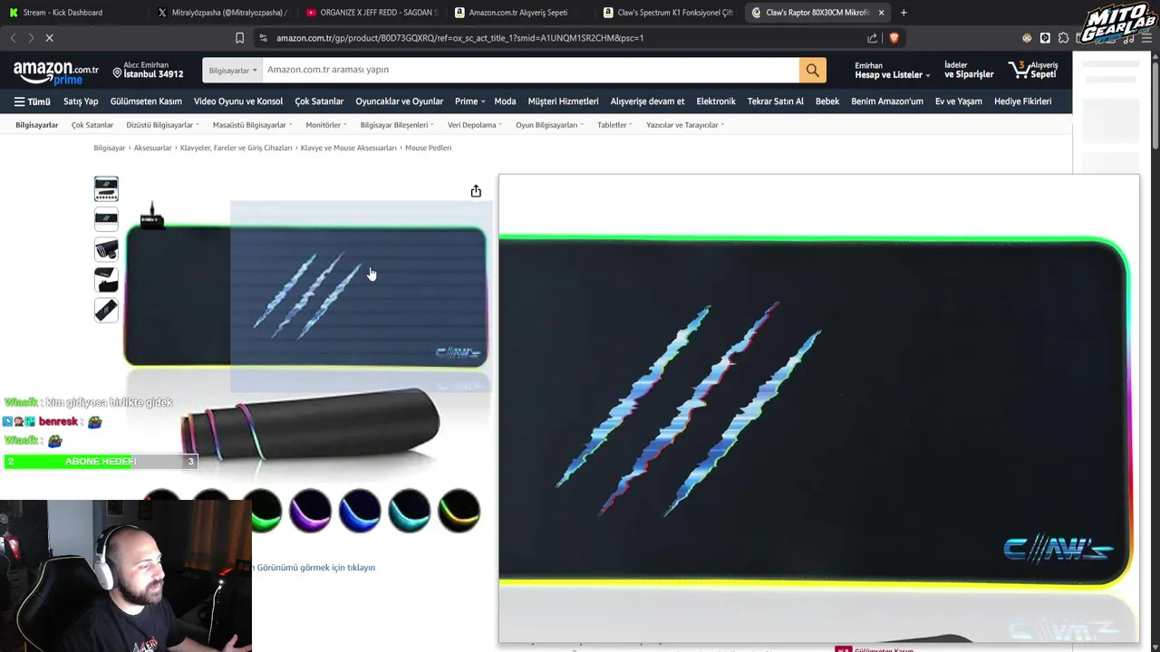This screenshot has height=652, width=1160.
Task: Click the share icon above the product image
Action: pos(476,191)
